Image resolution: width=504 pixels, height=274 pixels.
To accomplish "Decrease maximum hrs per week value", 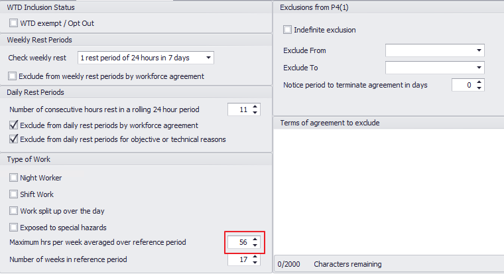I will click(255, 245).
